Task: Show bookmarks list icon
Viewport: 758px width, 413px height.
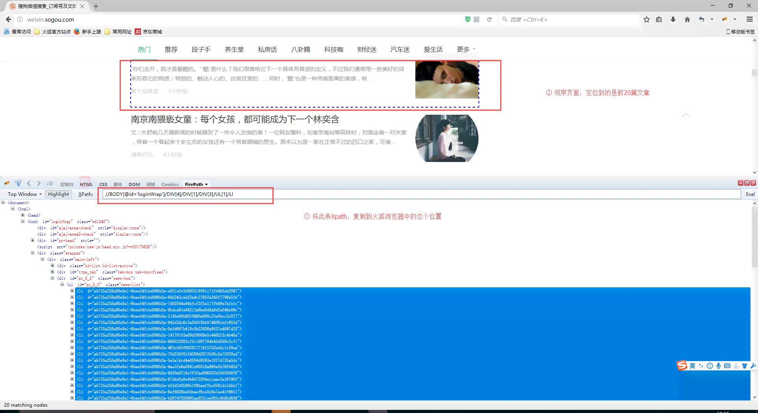Action: click(x=659, y=19)
